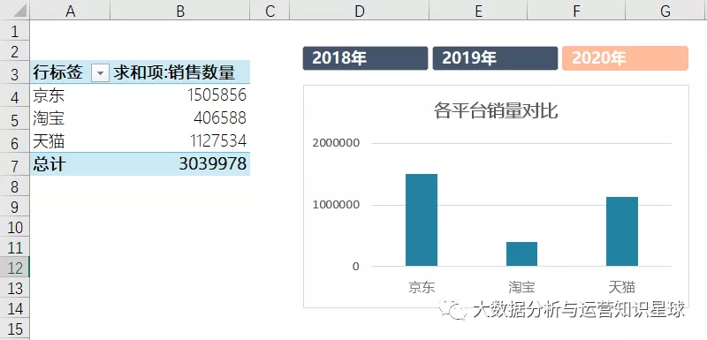
Task: Select row 10 header
Action: coord(15,227)
